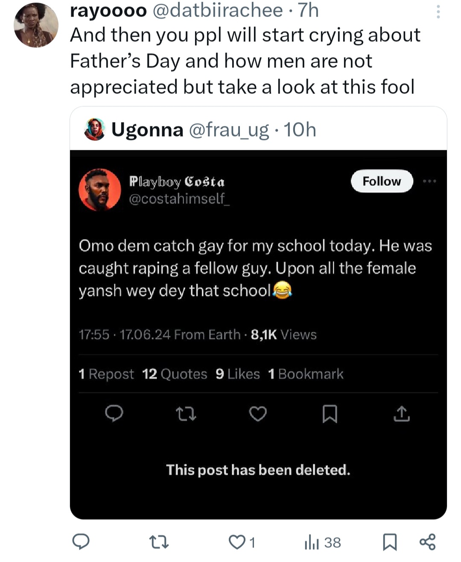Open the three-dot more options menu on rayoooo's post
Image resolution: width=461 pixels, height=562 pixels.
point(438,12)
